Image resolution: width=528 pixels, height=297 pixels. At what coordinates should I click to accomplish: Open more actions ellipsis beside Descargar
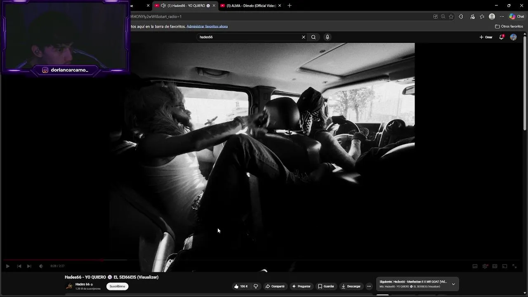tap(369, 286)
